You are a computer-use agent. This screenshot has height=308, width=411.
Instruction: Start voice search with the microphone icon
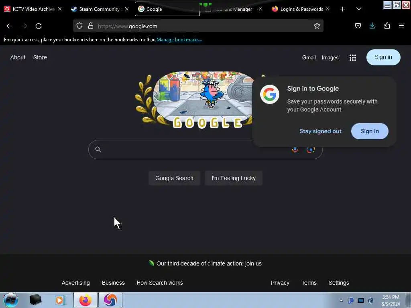click(x=295, y=150)
